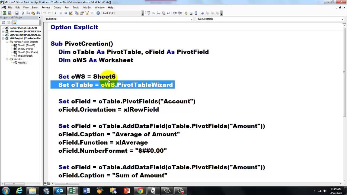Image resolution: width=347 pixels, height=195 pixels.
Task: Click the 'Sub PivotCreation()' code line
Action: coord(82,44)
